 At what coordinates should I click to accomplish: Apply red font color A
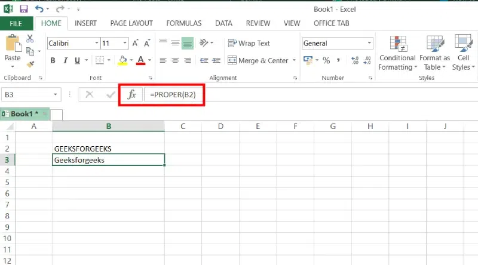coord(140,60)
